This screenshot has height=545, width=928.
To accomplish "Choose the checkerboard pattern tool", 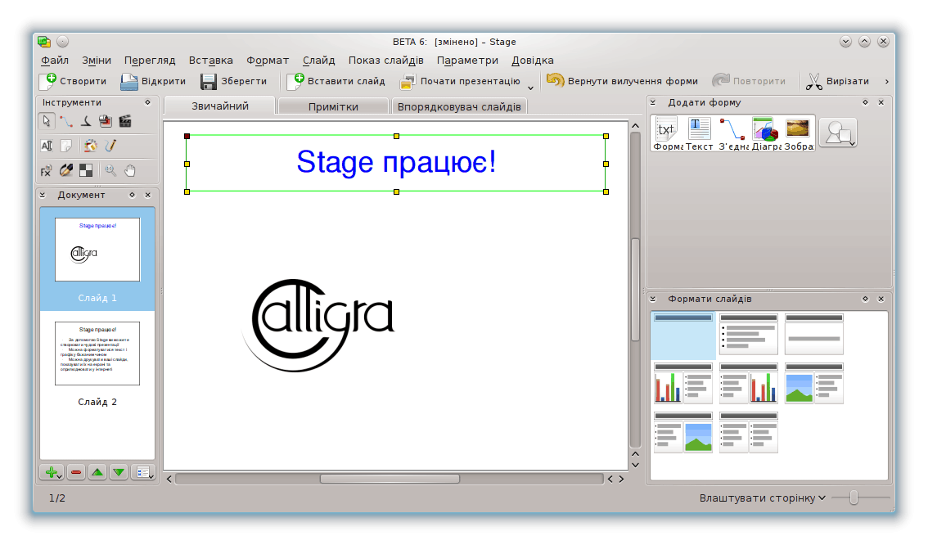I will coord(85,170).
